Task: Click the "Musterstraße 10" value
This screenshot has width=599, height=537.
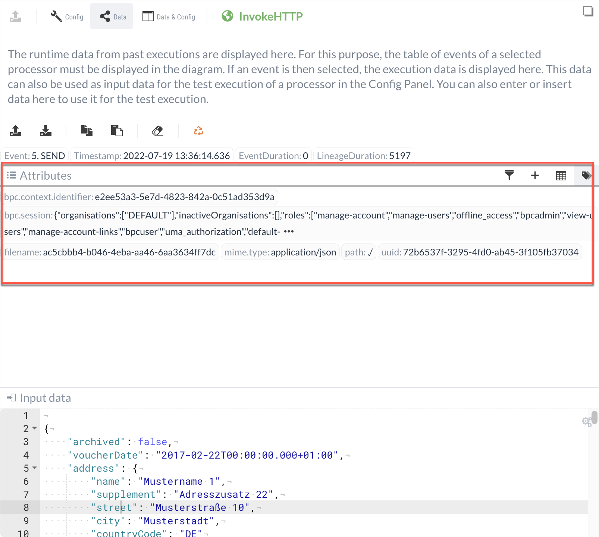Action: pos(200,507)
